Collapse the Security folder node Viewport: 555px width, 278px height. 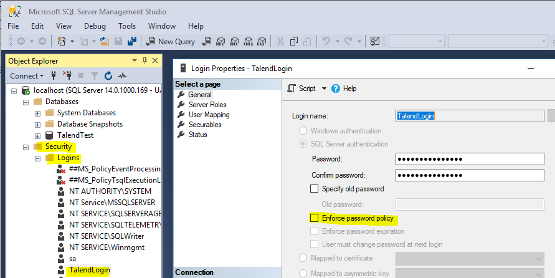(26, 147)
